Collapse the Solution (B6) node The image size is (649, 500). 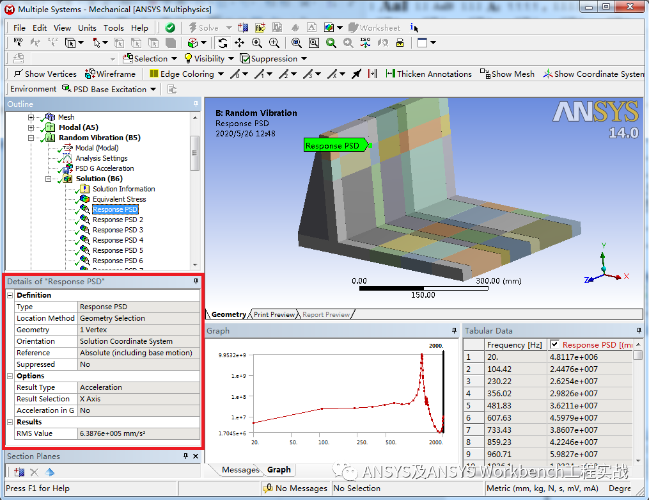tap(48, 179)
